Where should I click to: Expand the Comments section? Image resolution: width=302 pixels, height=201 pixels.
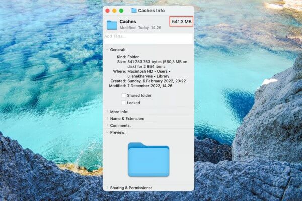pos(107,125)
